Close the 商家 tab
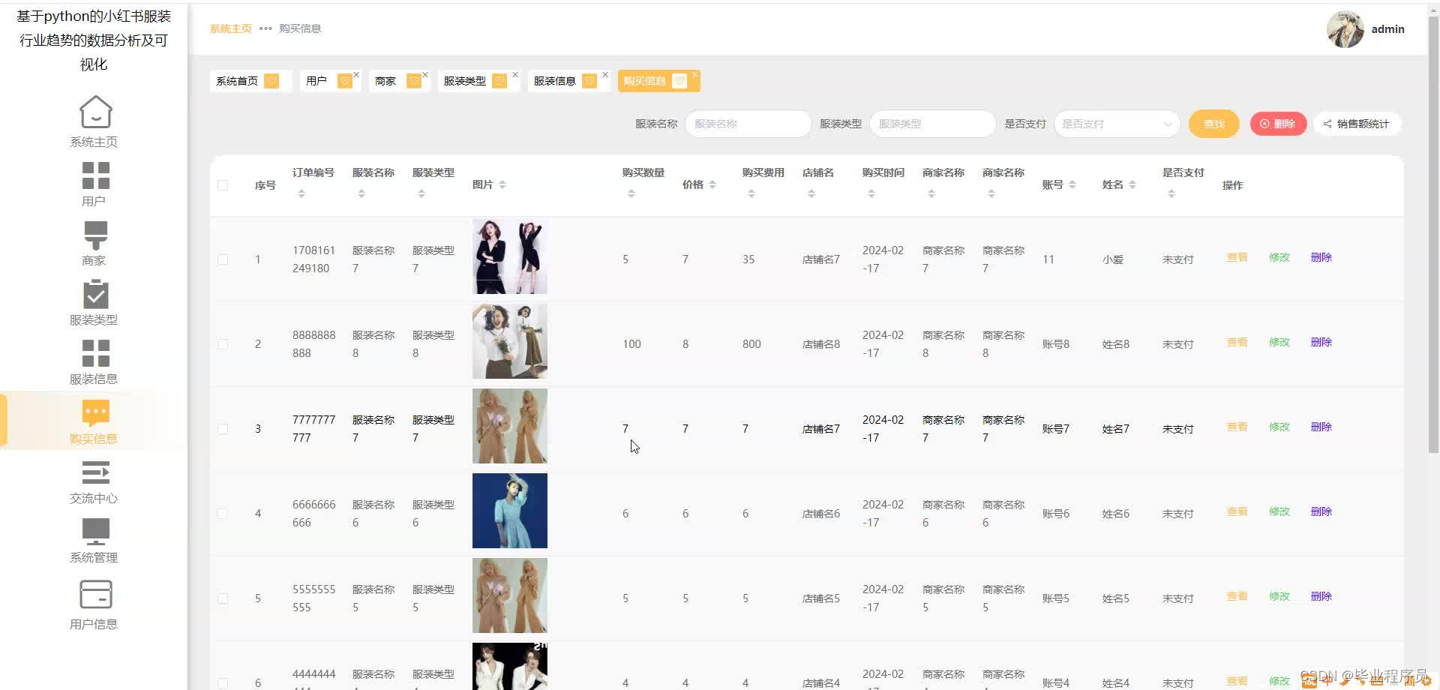Viewport: 1440px width, 690px height. pos(425,74)
